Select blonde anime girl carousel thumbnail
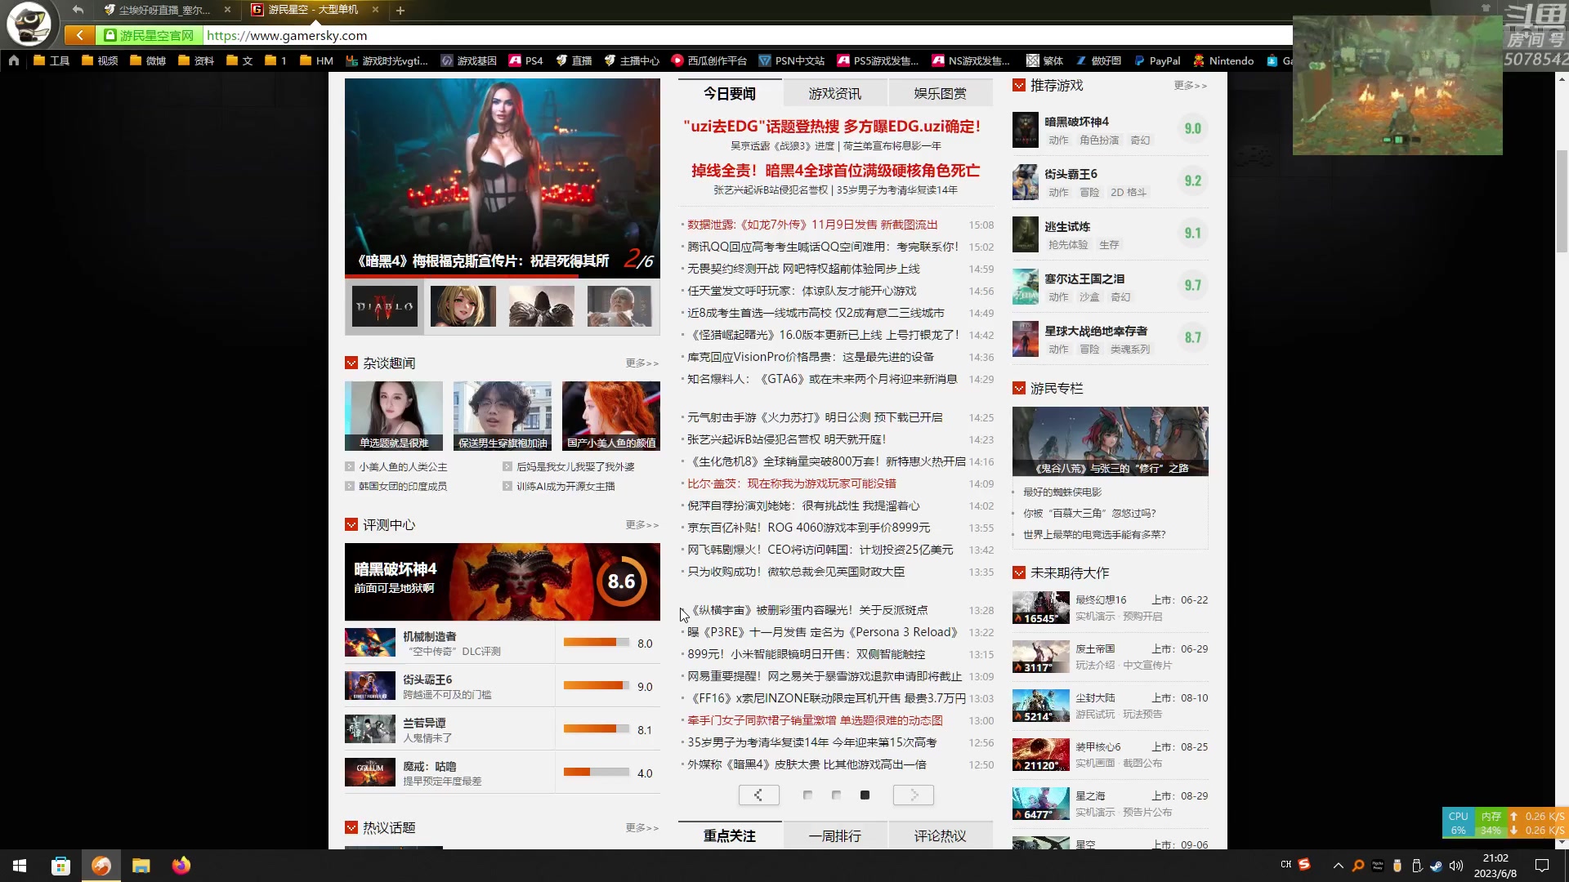 click(x=463, y=306)
